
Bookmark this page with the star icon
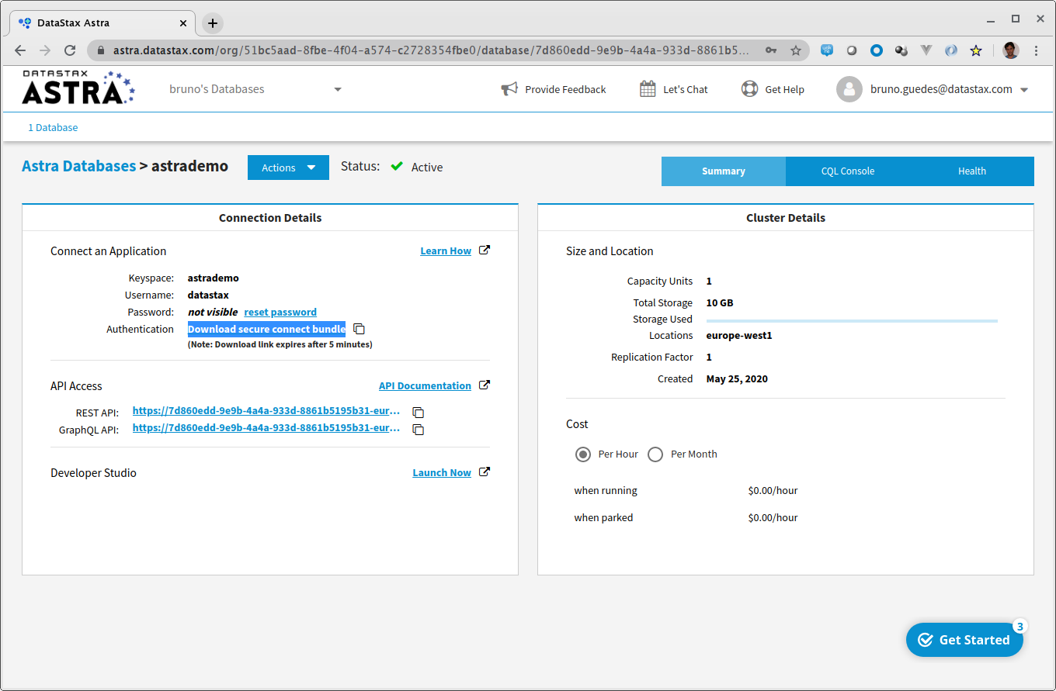(796, 50)
